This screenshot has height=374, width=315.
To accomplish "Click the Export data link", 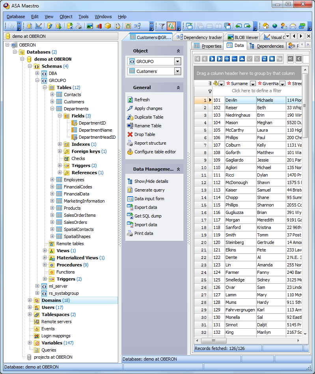I will point(145,207).
